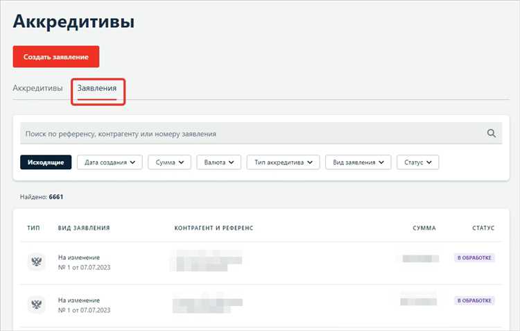Click the search magnifier icon
Image resolution: width=520 pixels, height=331 pixels.
tap(491, 133)
